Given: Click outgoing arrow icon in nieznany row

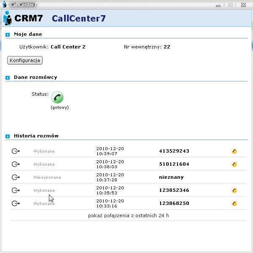Looking at the screenshot, I should pyautogui.click(x=16, y=178).
